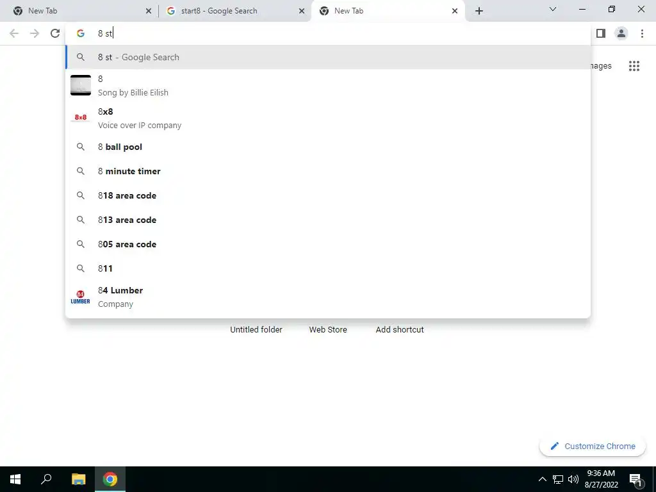Click the 84 Lumber logo
The height and width of the screenshot is (492, 656).
(80, 297)
